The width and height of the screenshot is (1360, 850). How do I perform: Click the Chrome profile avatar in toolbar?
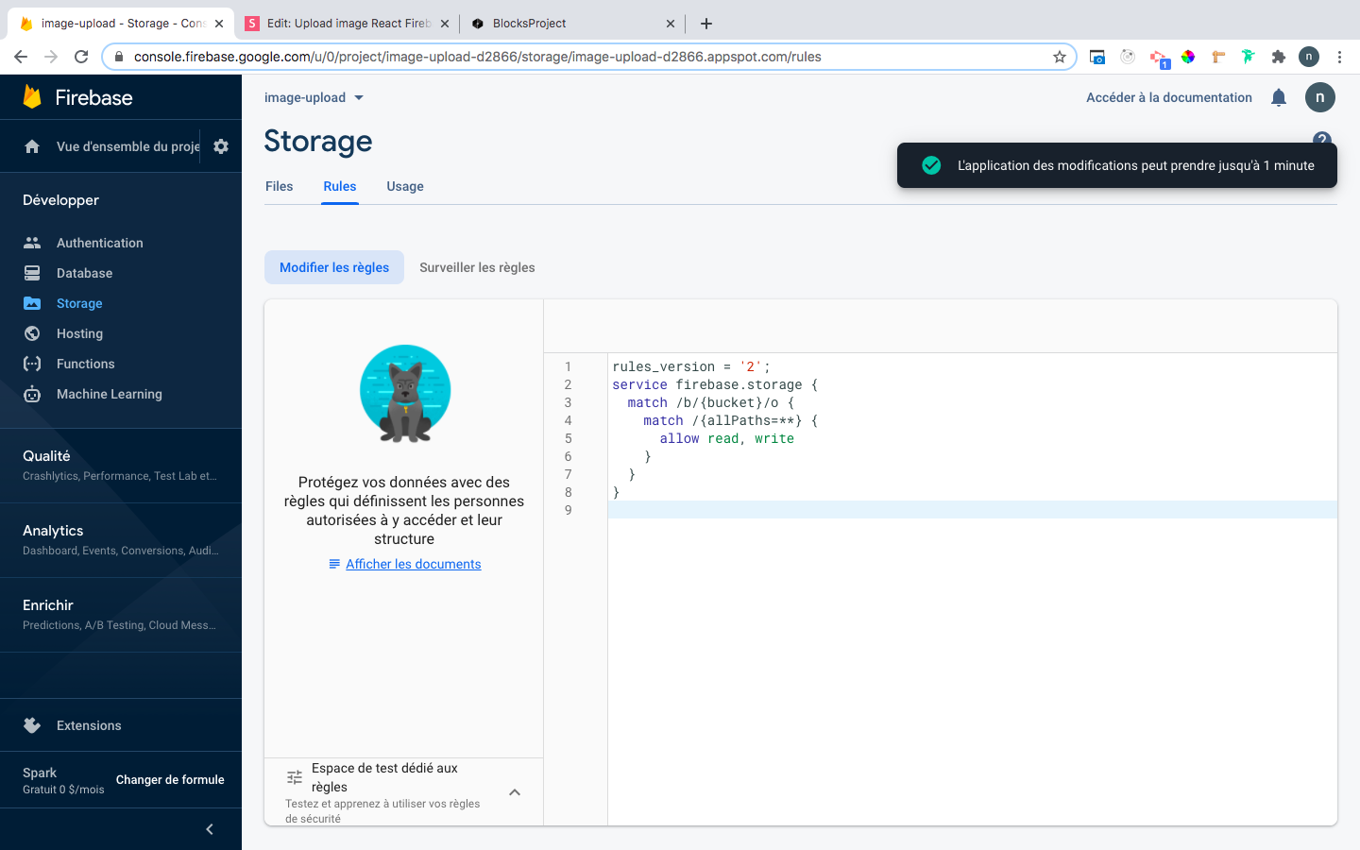click(1309, 57)
